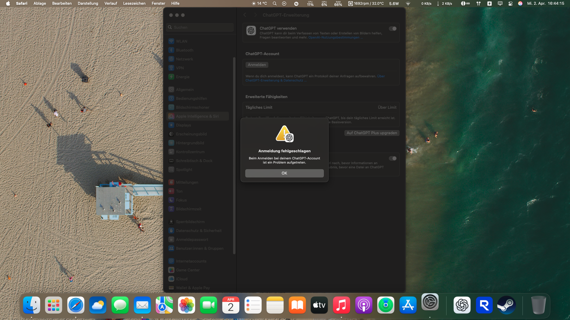Image resolution: width=570 pixels, height=320 pixels.
Task: Open Bluetooth settings in the sidebar
Action: 184,50
